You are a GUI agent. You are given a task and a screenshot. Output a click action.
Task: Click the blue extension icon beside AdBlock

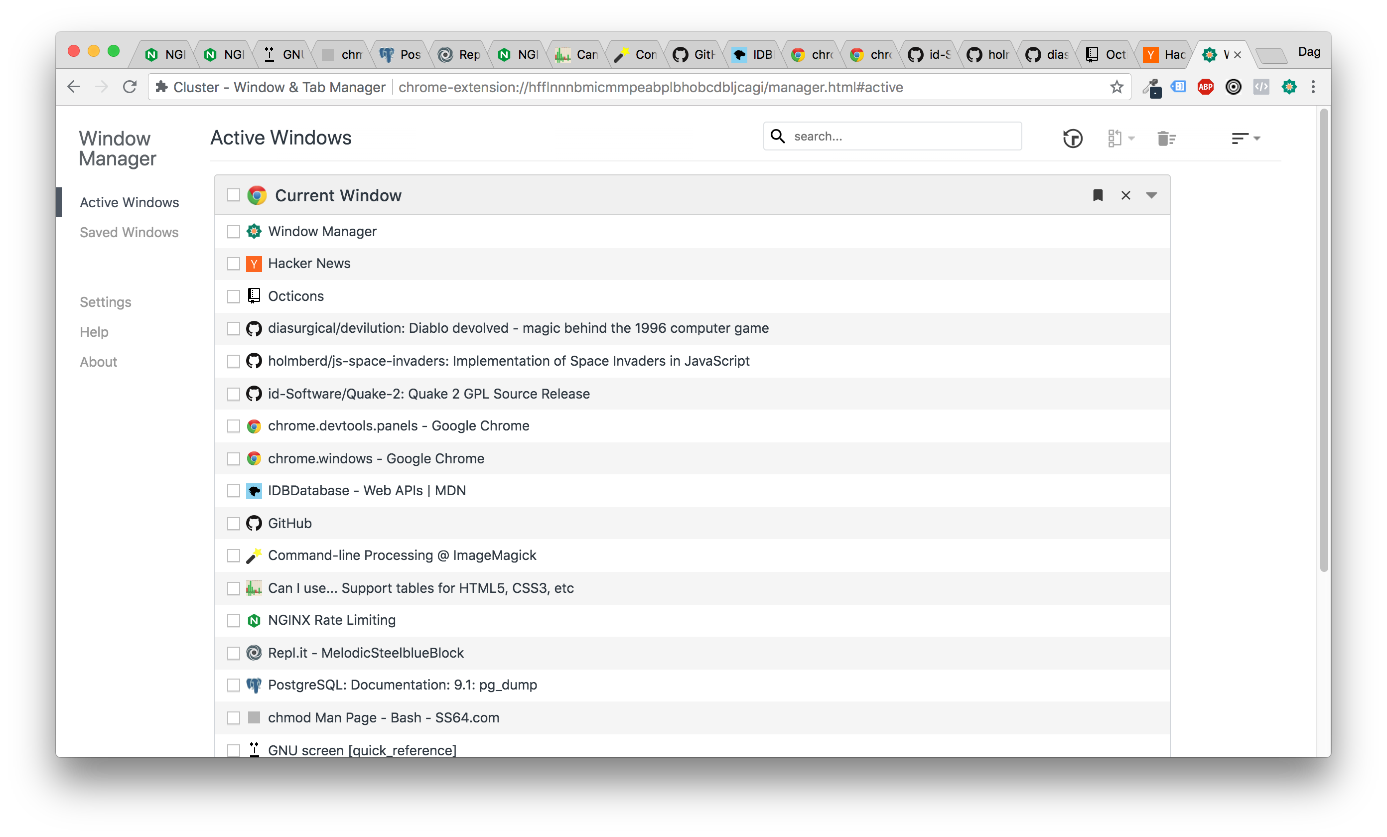[x=1178, y=87]
